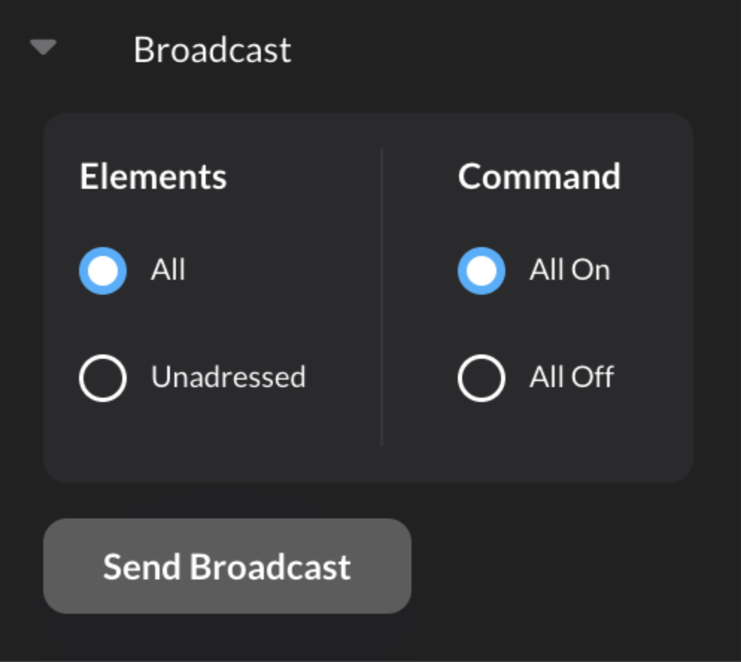Click the word "Send" on the broadcast button
Image resolution: width=741 pixels, height=662 pixels.
point(142,567)
